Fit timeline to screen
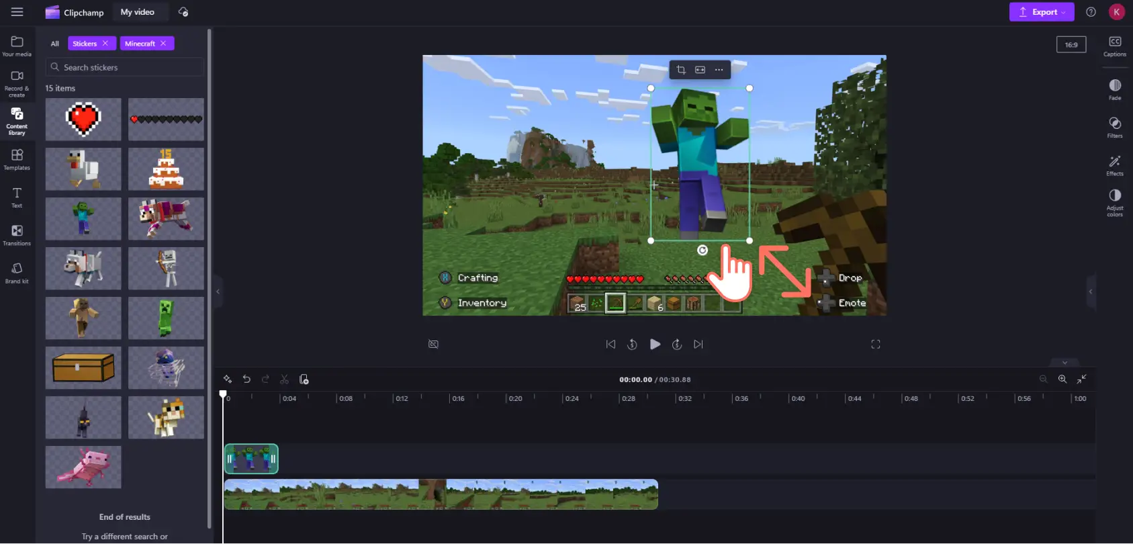This screenshot has height=544, width=1133. click(1081, 379)
